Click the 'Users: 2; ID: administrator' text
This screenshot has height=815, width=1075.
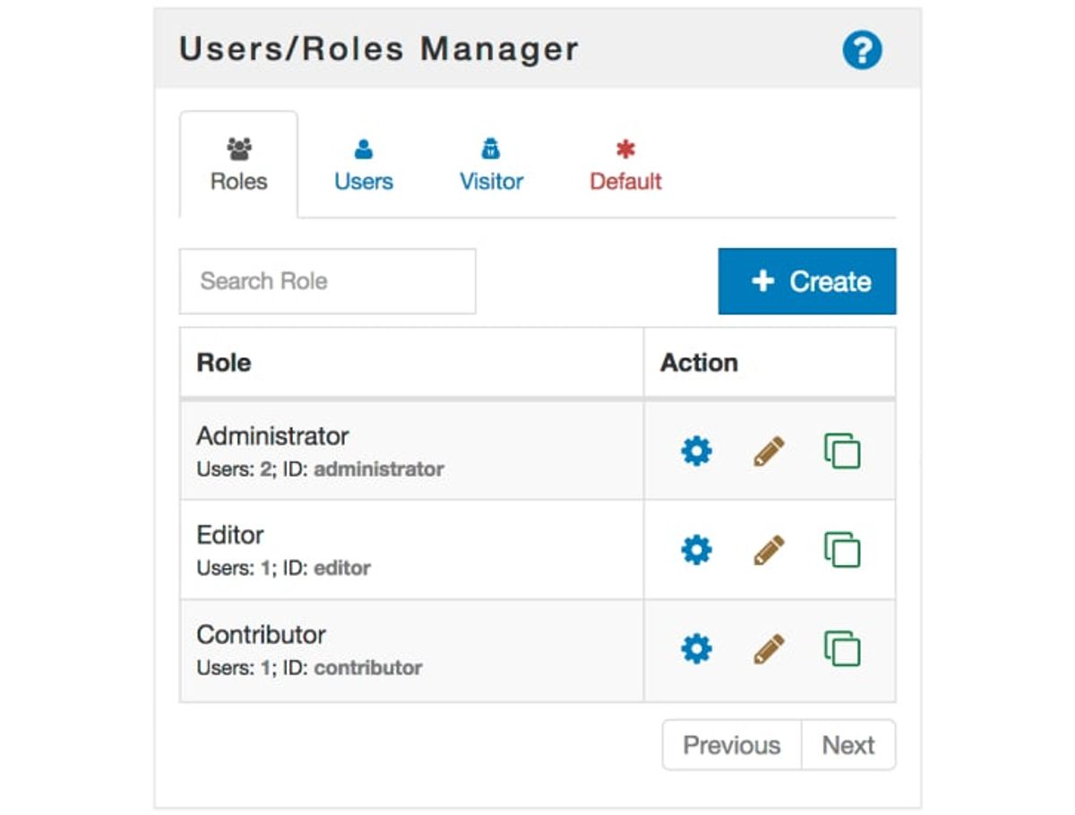tap(320, 469)
